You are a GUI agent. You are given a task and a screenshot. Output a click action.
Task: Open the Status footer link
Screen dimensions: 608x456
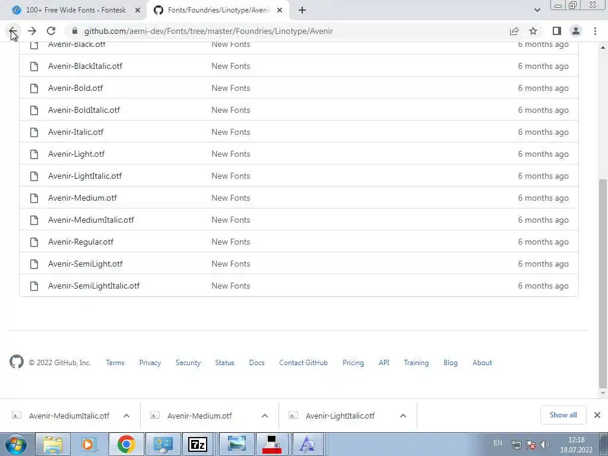(225, 363)
